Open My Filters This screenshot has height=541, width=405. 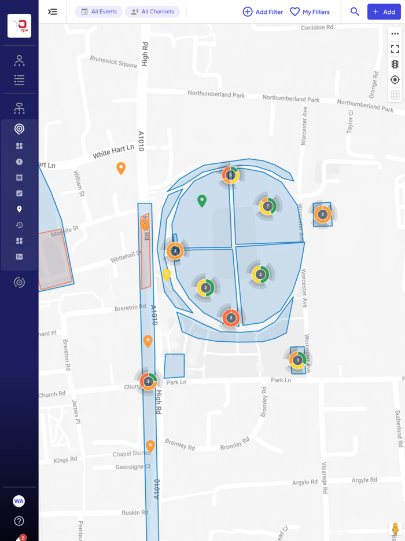click(310, 12)
